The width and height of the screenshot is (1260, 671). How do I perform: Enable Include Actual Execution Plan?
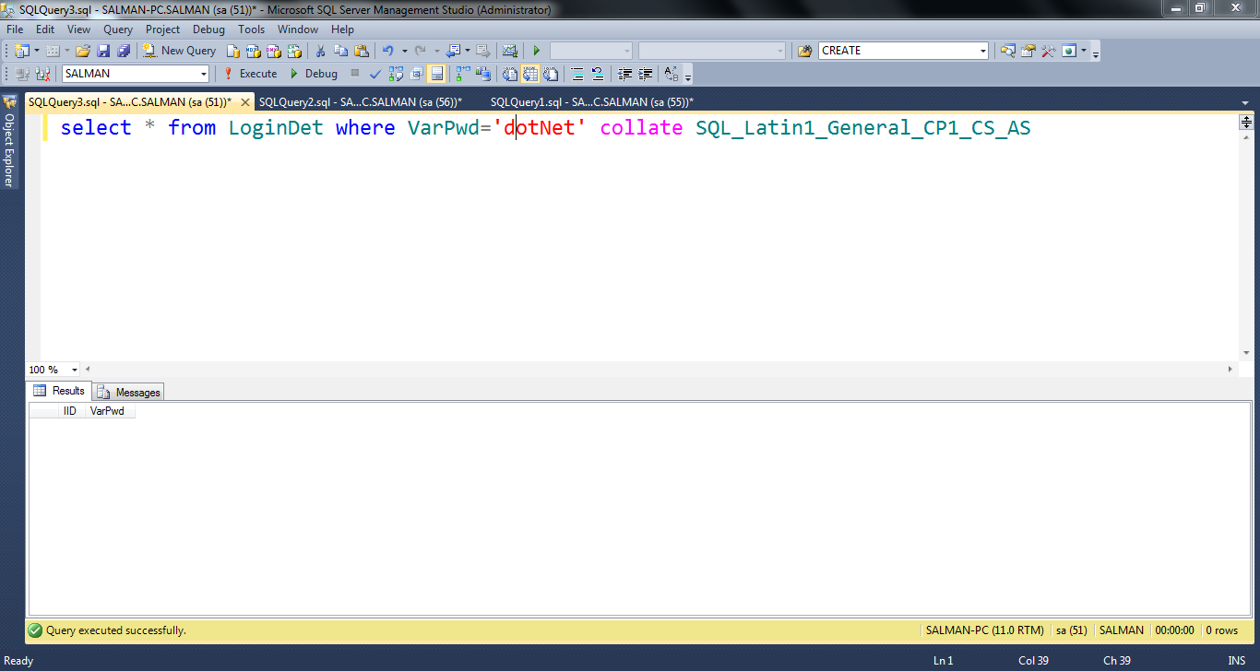461,73
